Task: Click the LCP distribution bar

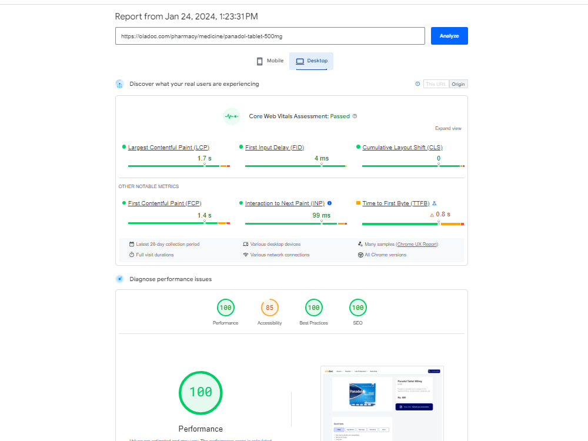Action: click(x=179, y=166)
